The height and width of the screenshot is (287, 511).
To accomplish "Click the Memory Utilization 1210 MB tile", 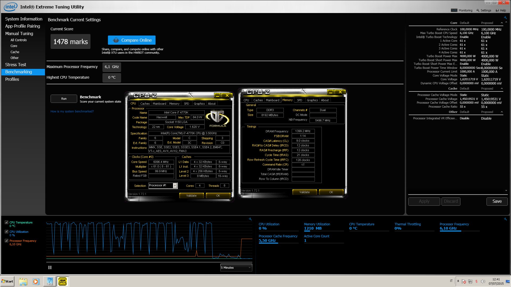I will (324, 226).
